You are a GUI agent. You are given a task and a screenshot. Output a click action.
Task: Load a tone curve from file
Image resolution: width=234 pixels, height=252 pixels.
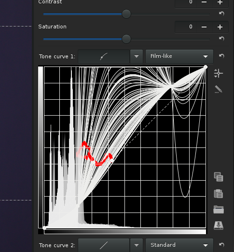[x=219, y=210]
